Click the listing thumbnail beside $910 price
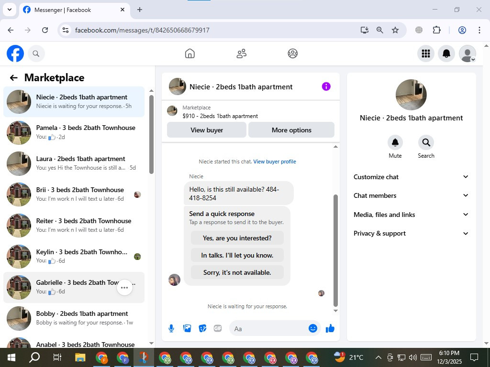Viewport: 490px width, 367px height. pos(172,110)
